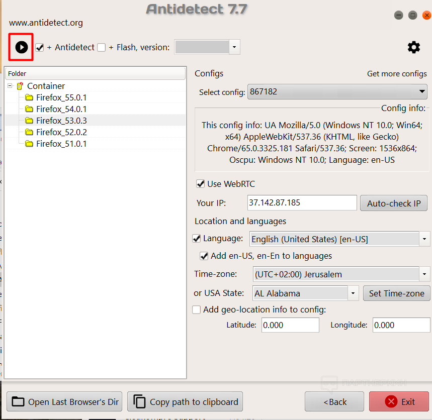
Task: Click the Folder column header
Action: click(95, 73)
